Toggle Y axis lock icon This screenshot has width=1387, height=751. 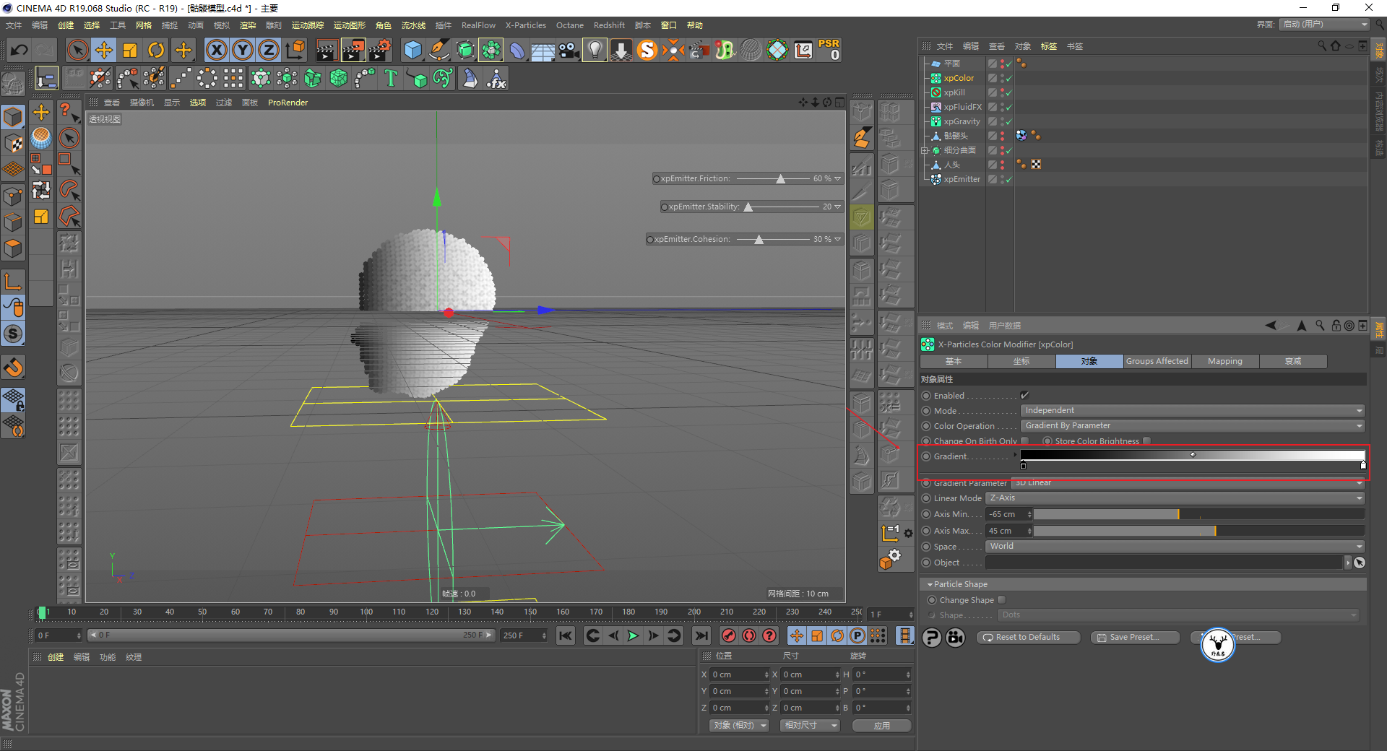click(242, 50)
